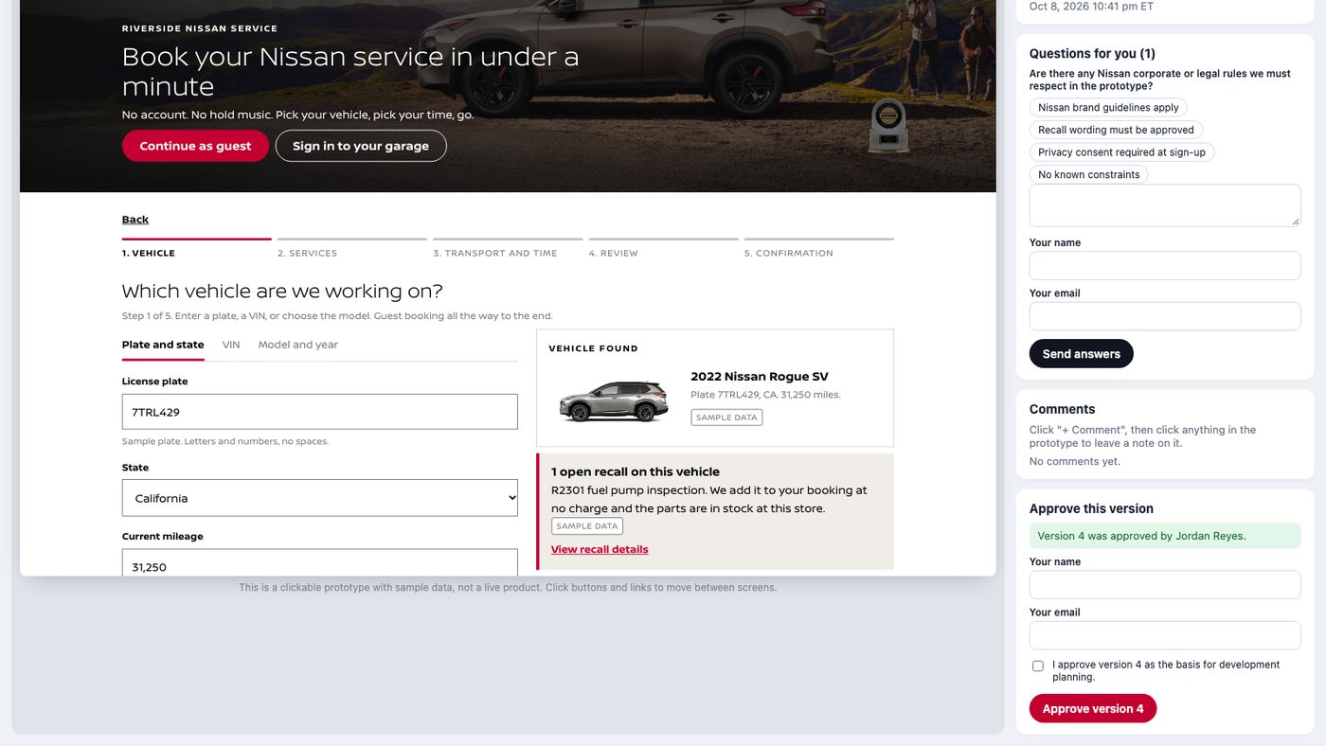Viewport: 1326px width, 746px height.
Task: Click the answer text area under Questions
Action: pyautogui.click(x=1165, y=205)
